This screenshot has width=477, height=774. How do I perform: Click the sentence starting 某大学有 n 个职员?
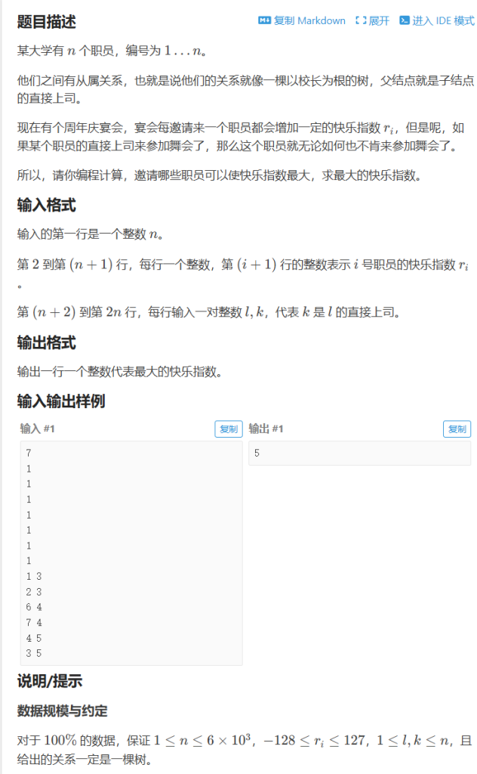pyautogui.click(x=112, y=51)
